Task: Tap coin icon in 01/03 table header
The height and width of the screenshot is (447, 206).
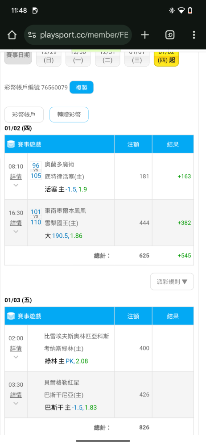Action: pyautogui.click(x=11, y=316)
